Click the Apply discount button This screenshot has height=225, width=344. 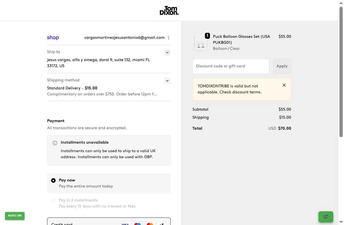click(x=282, y=66)
